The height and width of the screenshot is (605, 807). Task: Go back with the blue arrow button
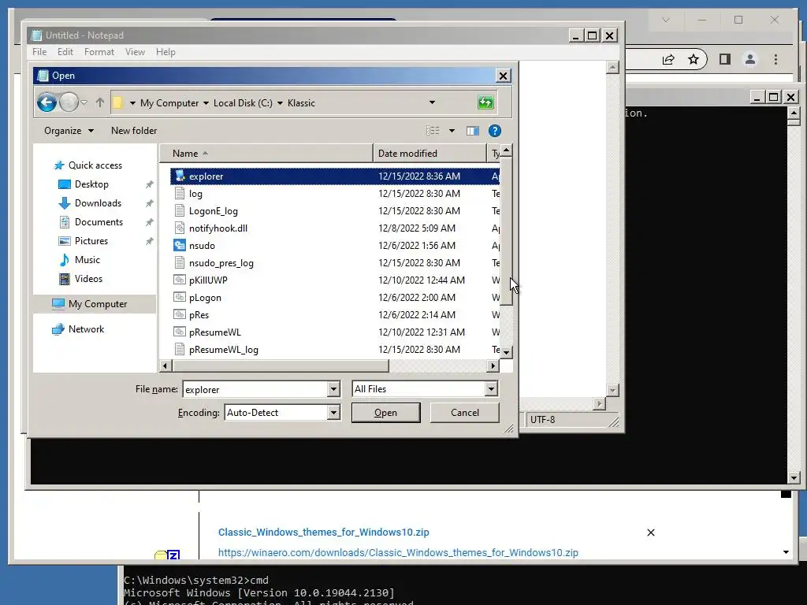[46, 102]
